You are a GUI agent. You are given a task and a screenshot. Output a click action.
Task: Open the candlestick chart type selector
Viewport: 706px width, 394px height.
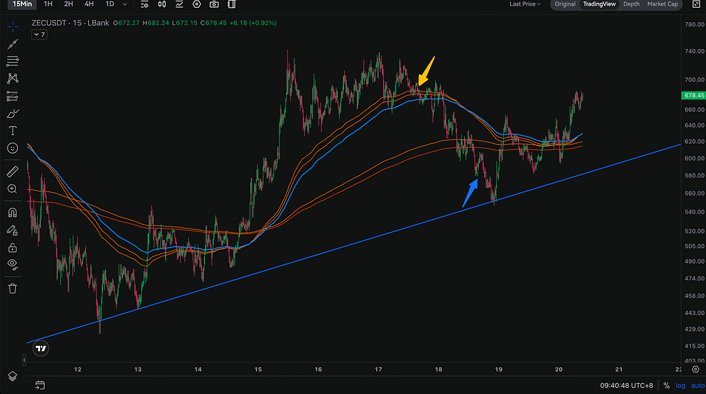point(162,4)
